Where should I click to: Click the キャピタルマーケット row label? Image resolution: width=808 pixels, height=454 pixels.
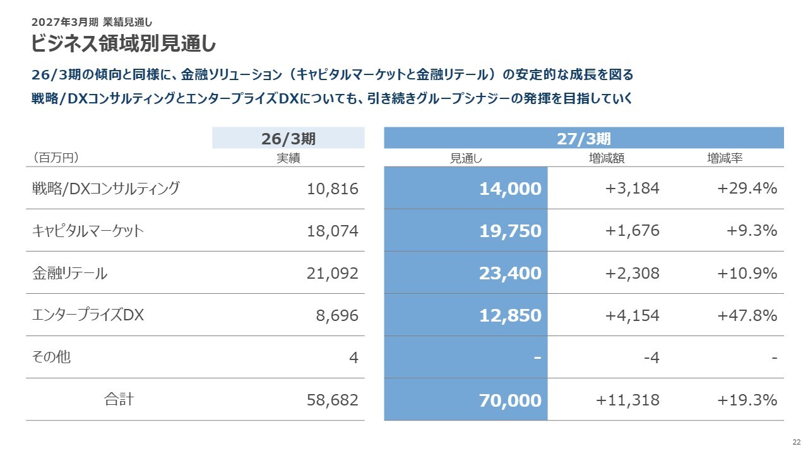(88, 231)
